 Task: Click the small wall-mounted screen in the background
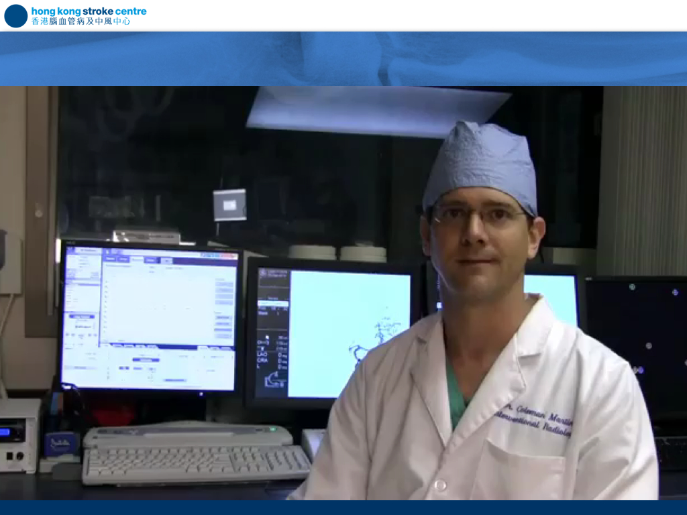click(x=229, y=205)
